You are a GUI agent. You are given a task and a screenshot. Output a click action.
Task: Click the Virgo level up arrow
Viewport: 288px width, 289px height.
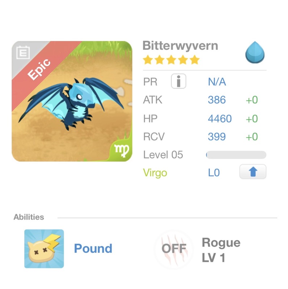tap(253, 172)
